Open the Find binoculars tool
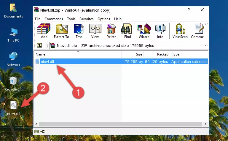228x141 pixels. point(127,31)
